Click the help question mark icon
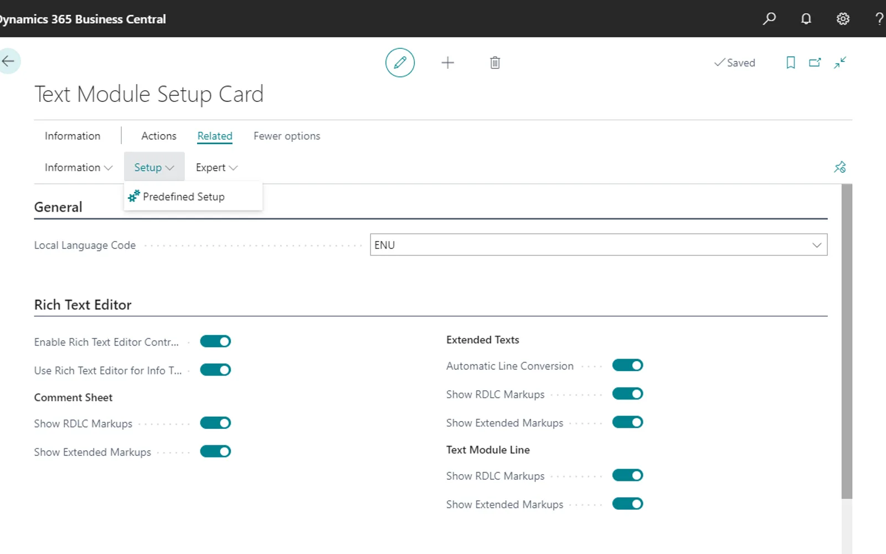This screenshot has height=554, width=886. coord(879,19)
